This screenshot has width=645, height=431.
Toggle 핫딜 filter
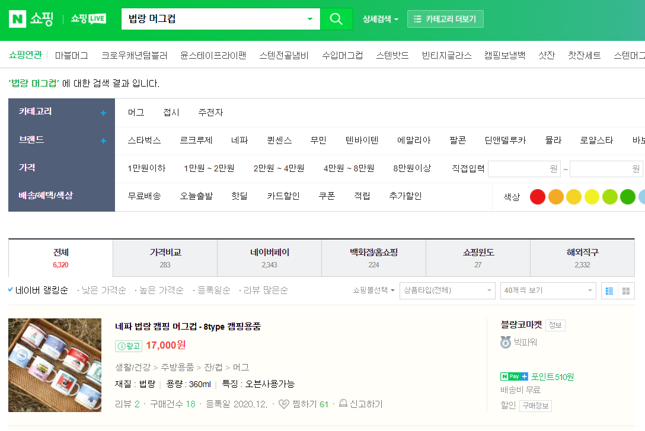click(240, 196)
